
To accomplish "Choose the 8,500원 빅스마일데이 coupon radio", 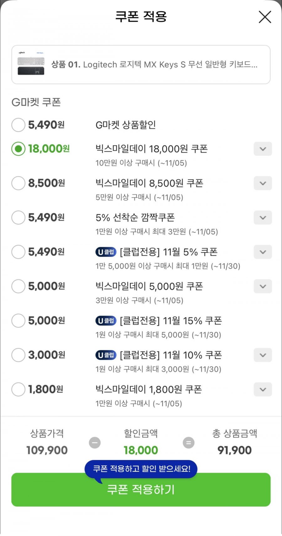I will tap(18, 183).
